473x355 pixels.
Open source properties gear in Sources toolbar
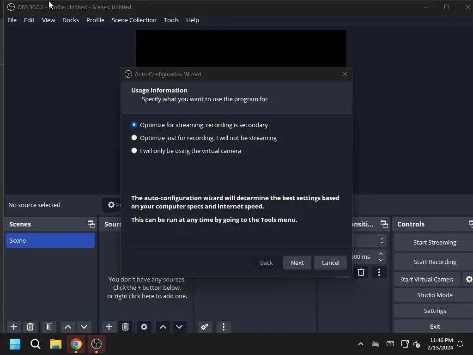pyautogui.click(x=144, y=327)
